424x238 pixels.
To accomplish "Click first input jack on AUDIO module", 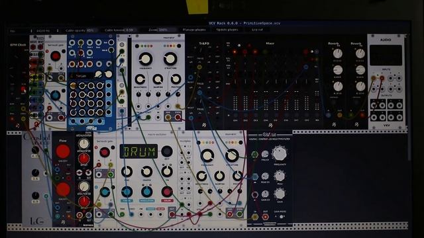I will click(x=374, y=78).
